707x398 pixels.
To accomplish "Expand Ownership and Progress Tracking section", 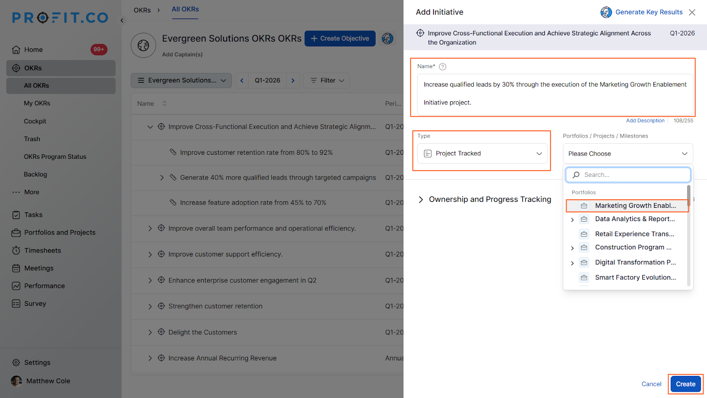I will (x=421, y=199).
